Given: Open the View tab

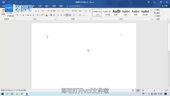Looking at the screenshot, I should [61, 6].
